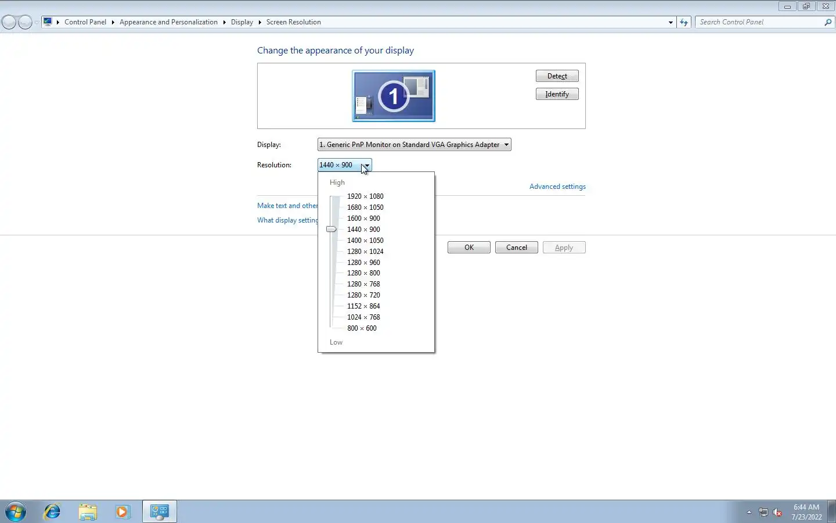
Task: Click Screen Resolution breadcrumb segment
Action: coord(293,22)
